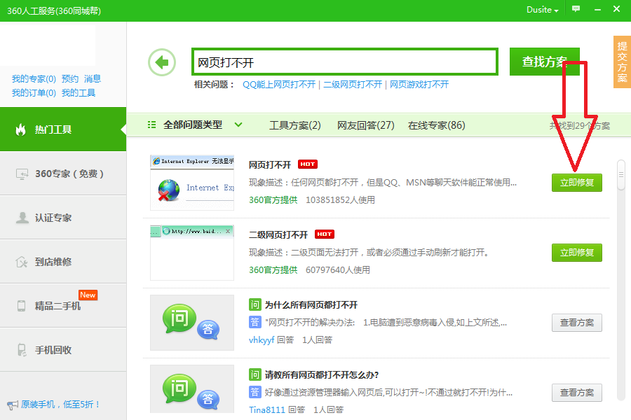Screen dimensions: 631x420
Task: Click the green back arrow icon
Action: click(162, 62)
